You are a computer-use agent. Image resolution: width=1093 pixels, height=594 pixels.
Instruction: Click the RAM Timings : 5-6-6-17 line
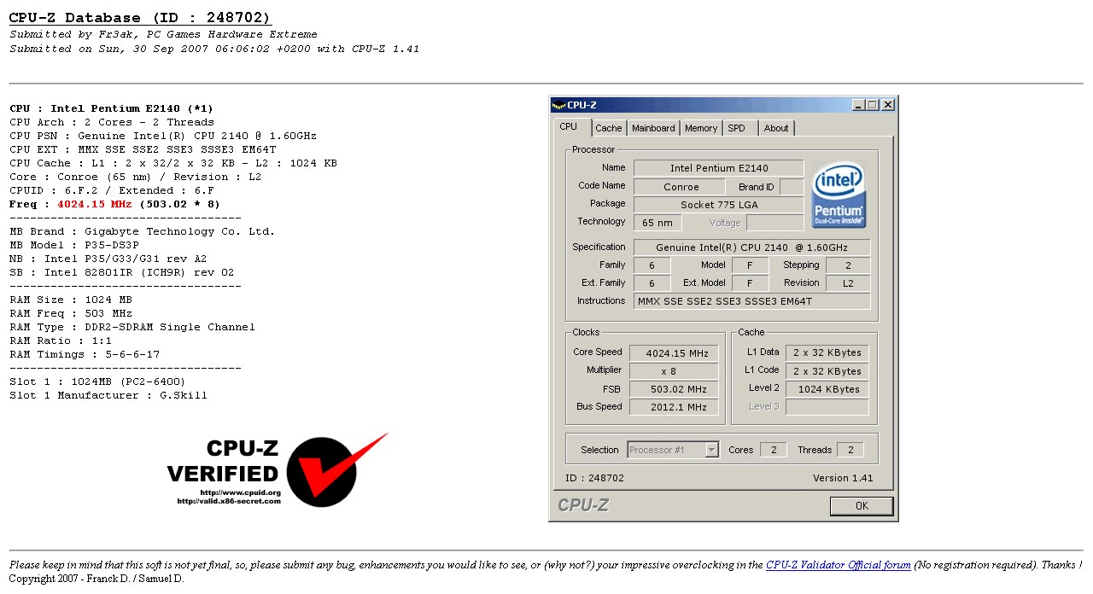click(x=84, y=354)
